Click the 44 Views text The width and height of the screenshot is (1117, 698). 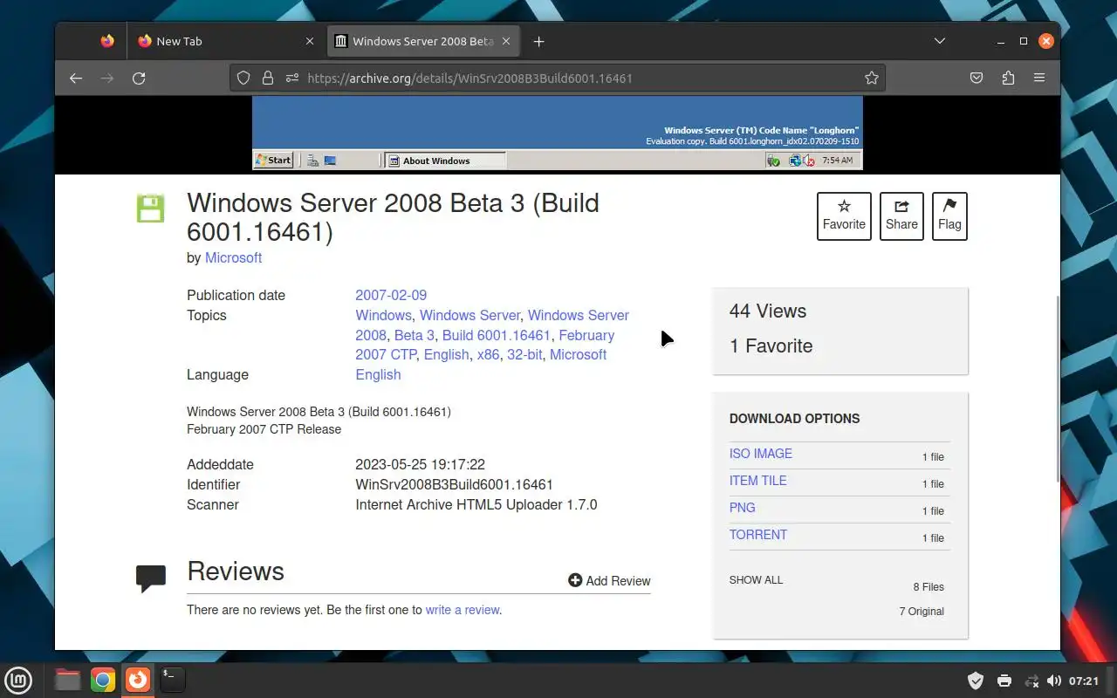pos(768,311)
